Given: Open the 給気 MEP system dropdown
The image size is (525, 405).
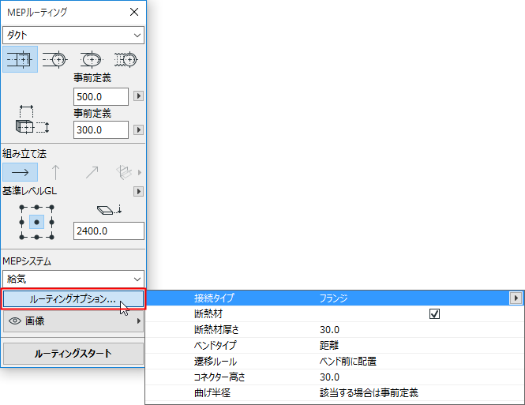Looking at the screenshot, I should (73, 279).
